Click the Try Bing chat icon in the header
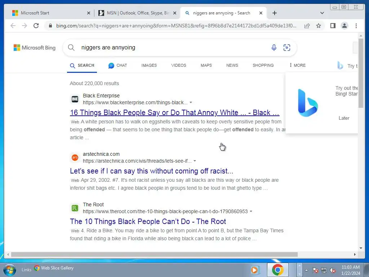 (340, 66)
